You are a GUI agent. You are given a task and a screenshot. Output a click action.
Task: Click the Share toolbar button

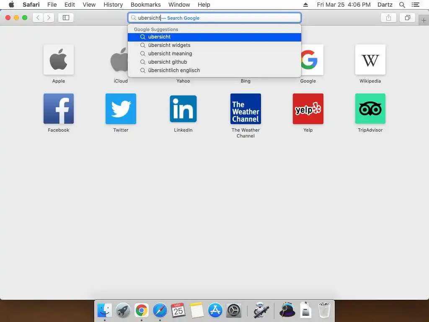point(388,18)
